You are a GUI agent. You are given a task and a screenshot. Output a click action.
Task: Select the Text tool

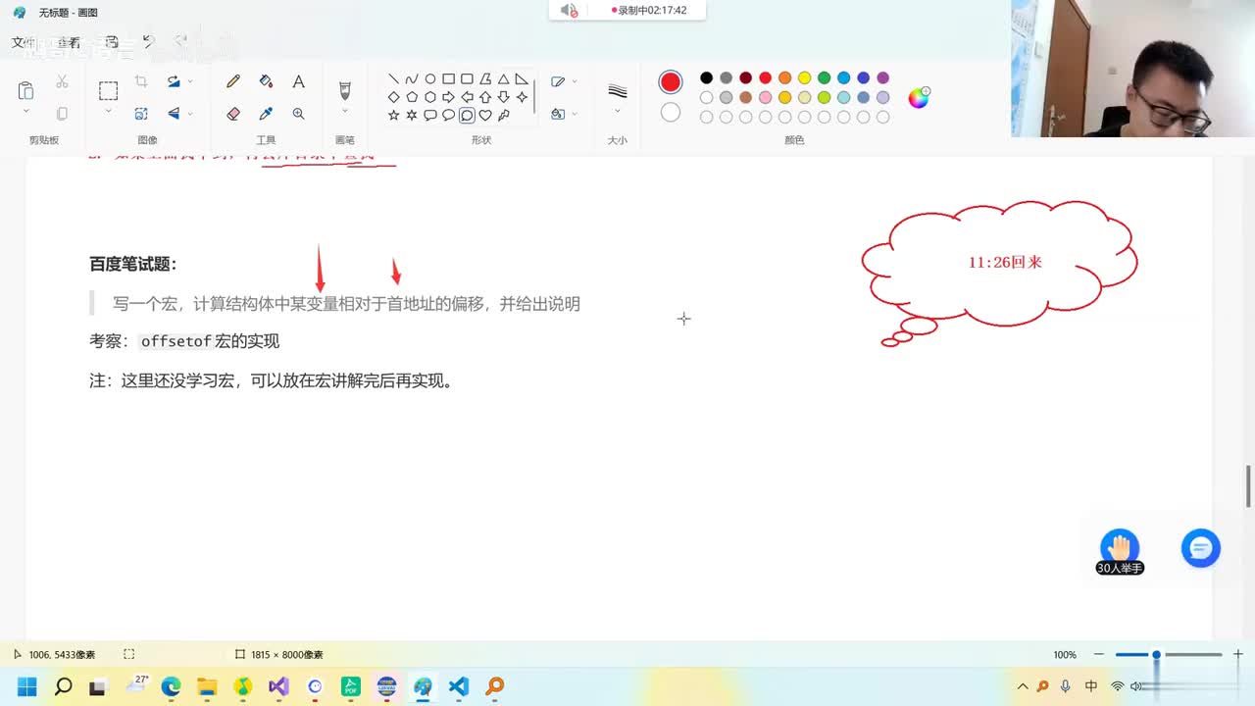click(298, 82)
